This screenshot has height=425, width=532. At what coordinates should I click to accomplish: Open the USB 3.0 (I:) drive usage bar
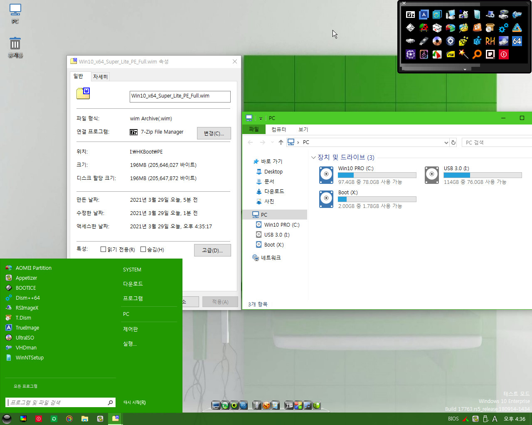click(483, 175)
